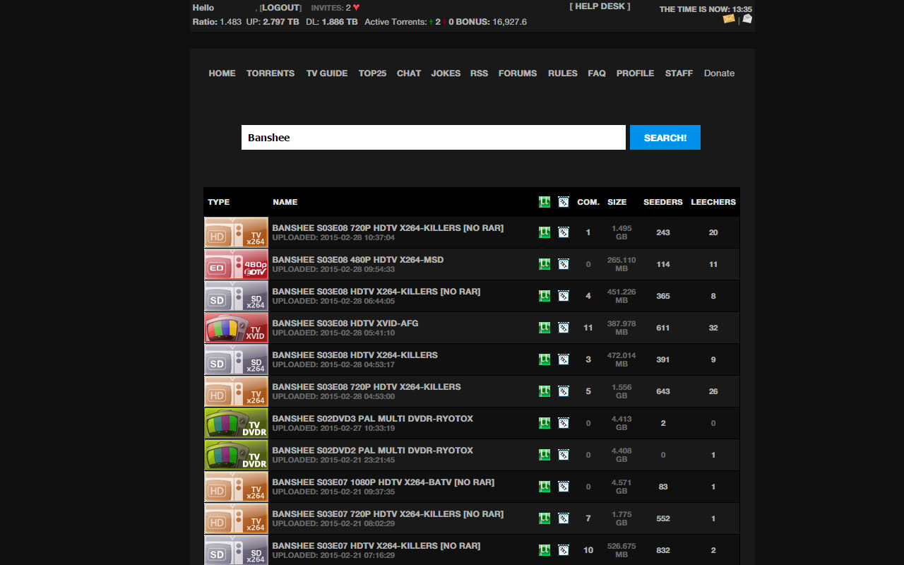The width and height of the screenshot is (904, 565).
Task: Click the TV XVID category icon
Action: click(x=236, y=328)
